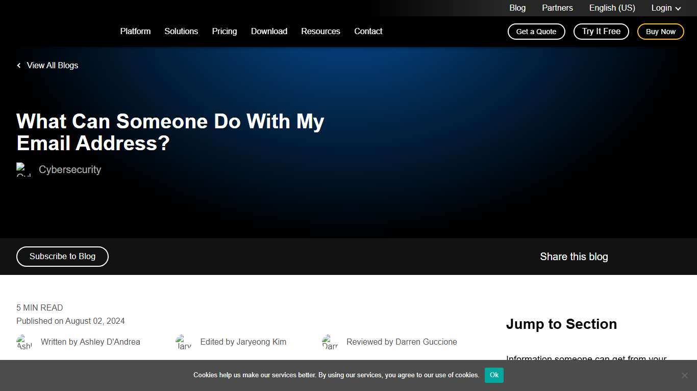
Task: Open the Resources menu
Action: 320,32
